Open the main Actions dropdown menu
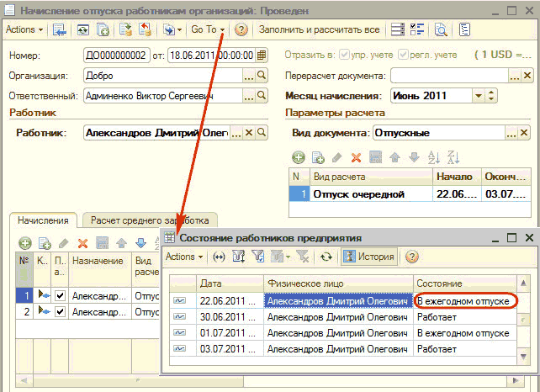Image resolution: width=540 pixels, height=392 pixels. 24,29
